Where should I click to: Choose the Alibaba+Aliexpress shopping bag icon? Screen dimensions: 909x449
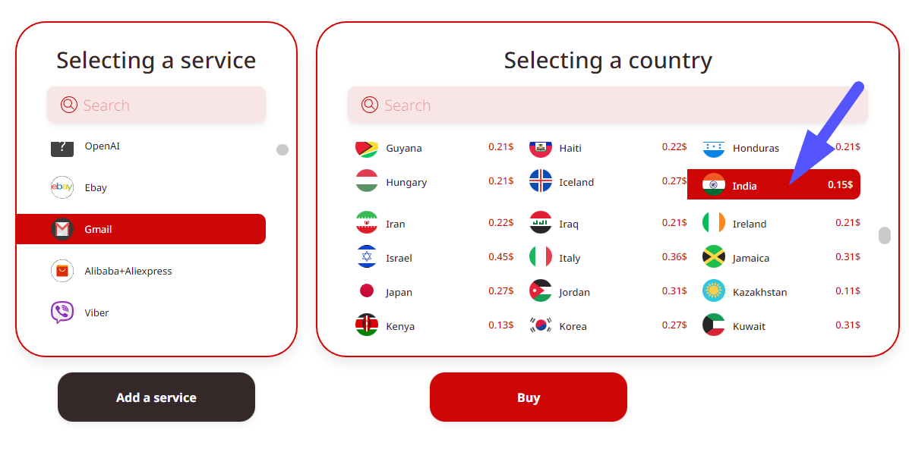(62, 271)
